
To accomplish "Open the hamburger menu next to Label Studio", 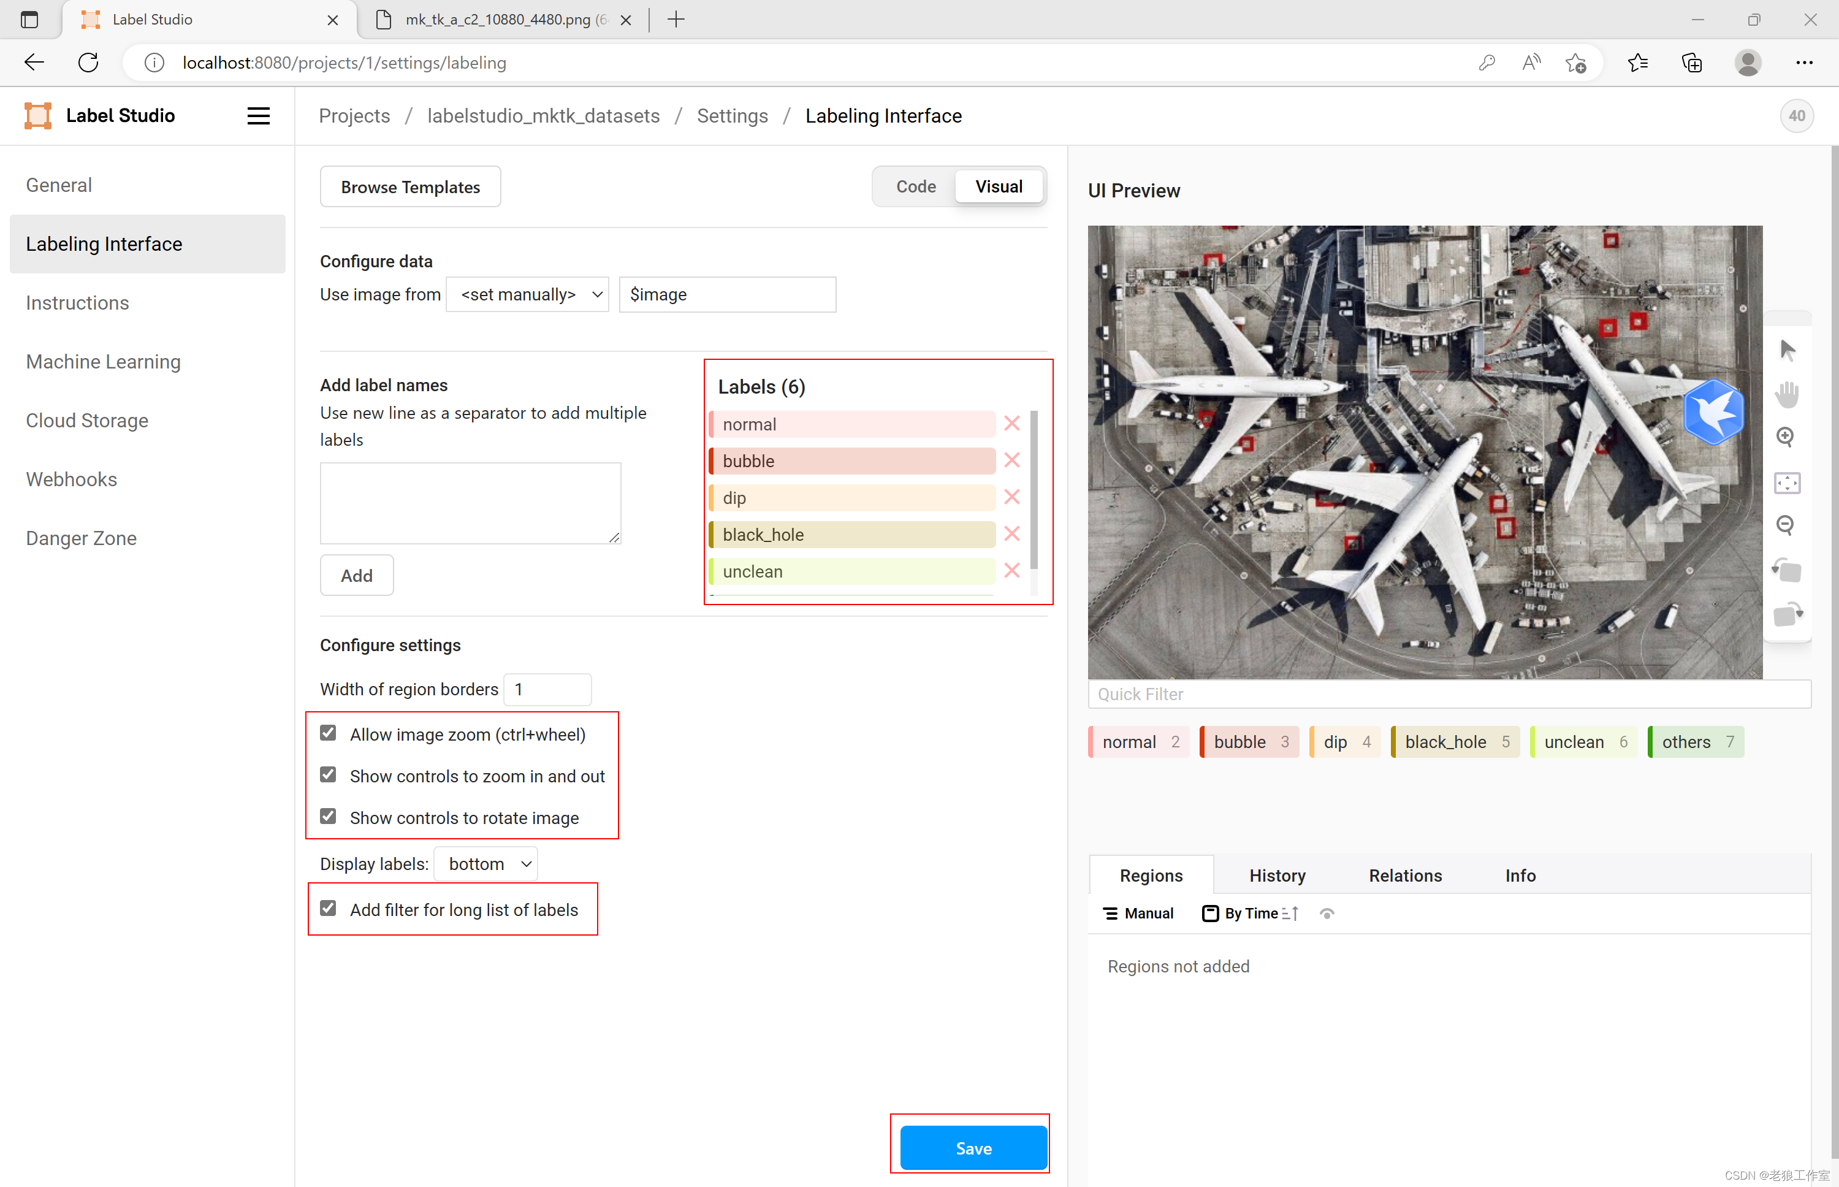I will (x=258, y=116).
